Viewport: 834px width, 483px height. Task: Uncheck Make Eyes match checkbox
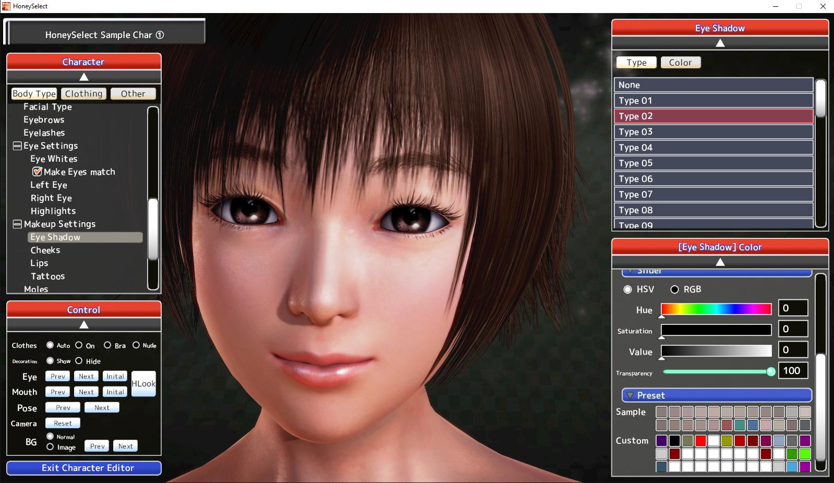tap(37, 172)
